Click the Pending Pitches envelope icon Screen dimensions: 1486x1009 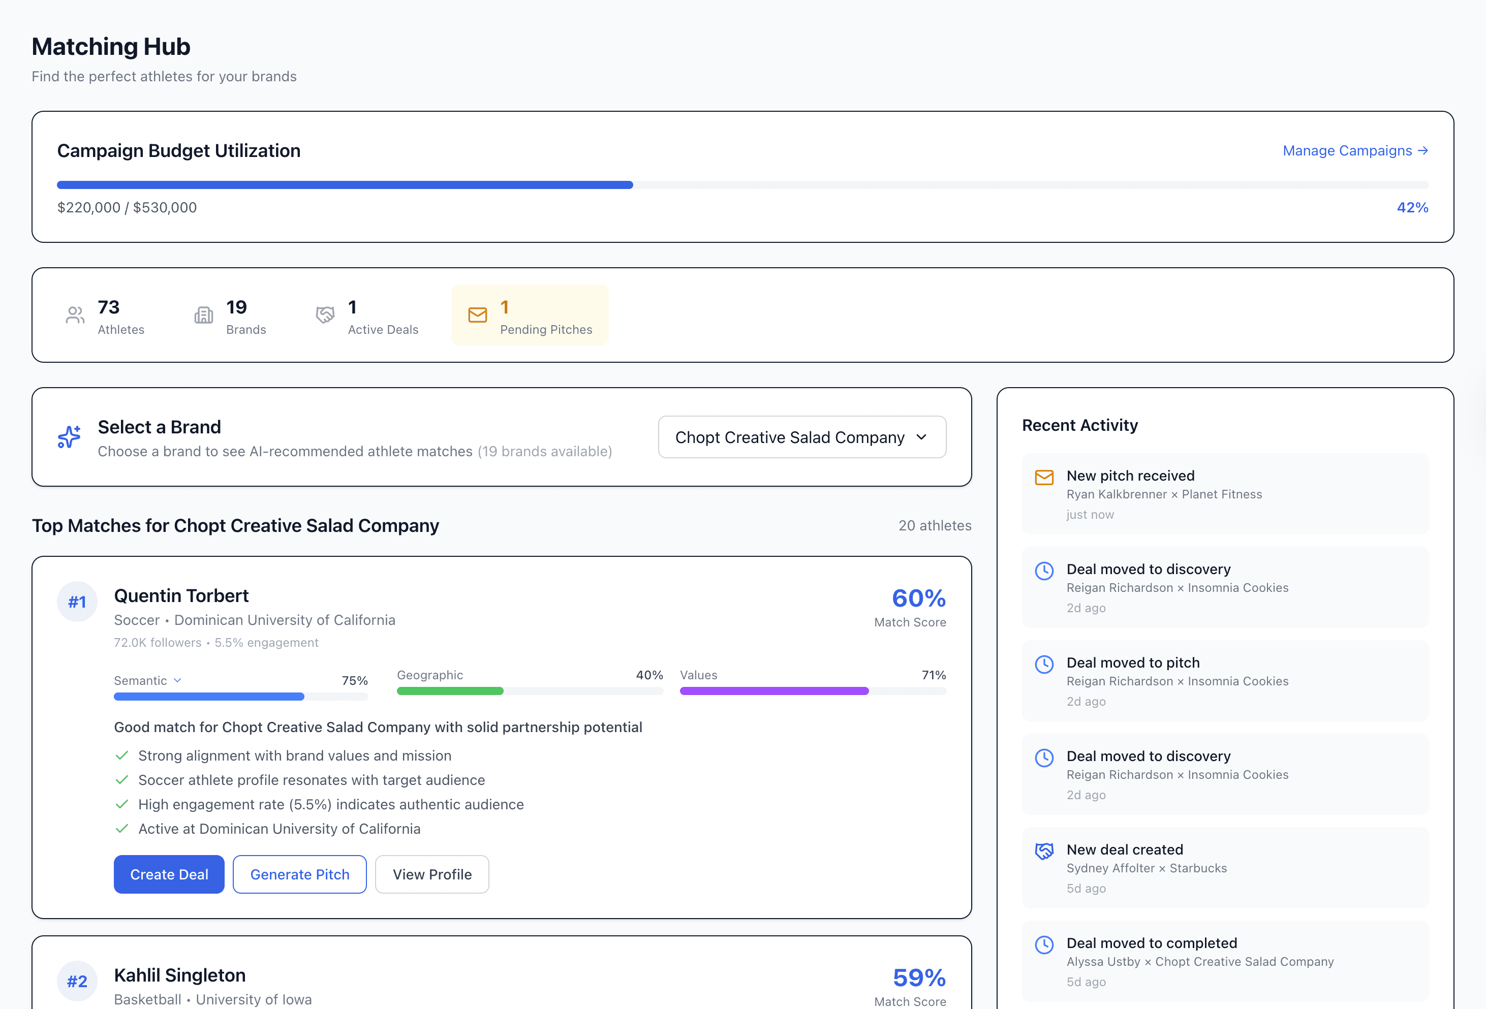pyautogui.click(x=477, y=314)
